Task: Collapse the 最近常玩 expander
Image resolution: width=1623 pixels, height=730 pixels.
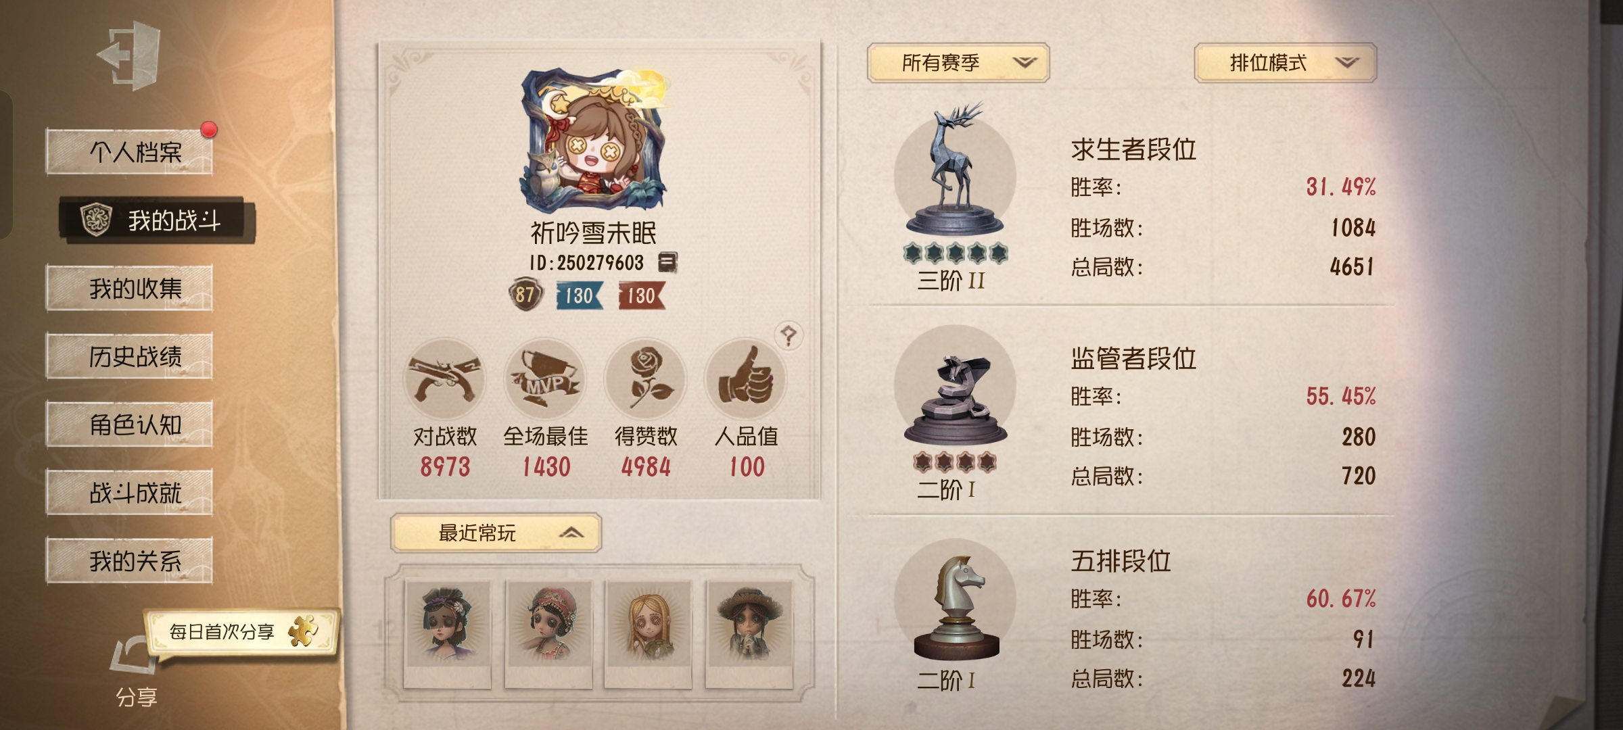Action: coord(496,533)
